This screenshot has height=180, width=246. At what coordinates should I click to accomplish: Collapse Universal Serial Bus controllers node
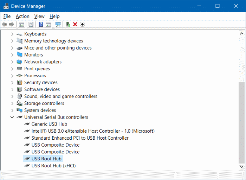point(12,117)
